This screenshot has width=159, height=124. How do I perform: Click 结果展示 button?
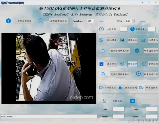point(153,40)
